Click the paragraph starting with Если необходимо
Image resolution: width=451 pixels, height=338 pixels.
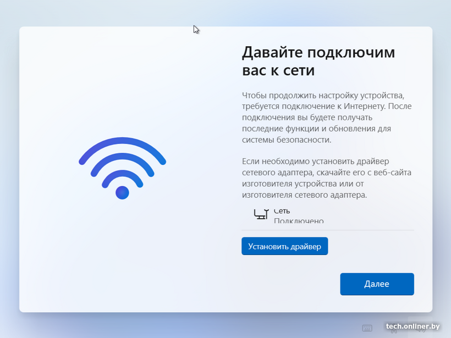coord(327,178)
